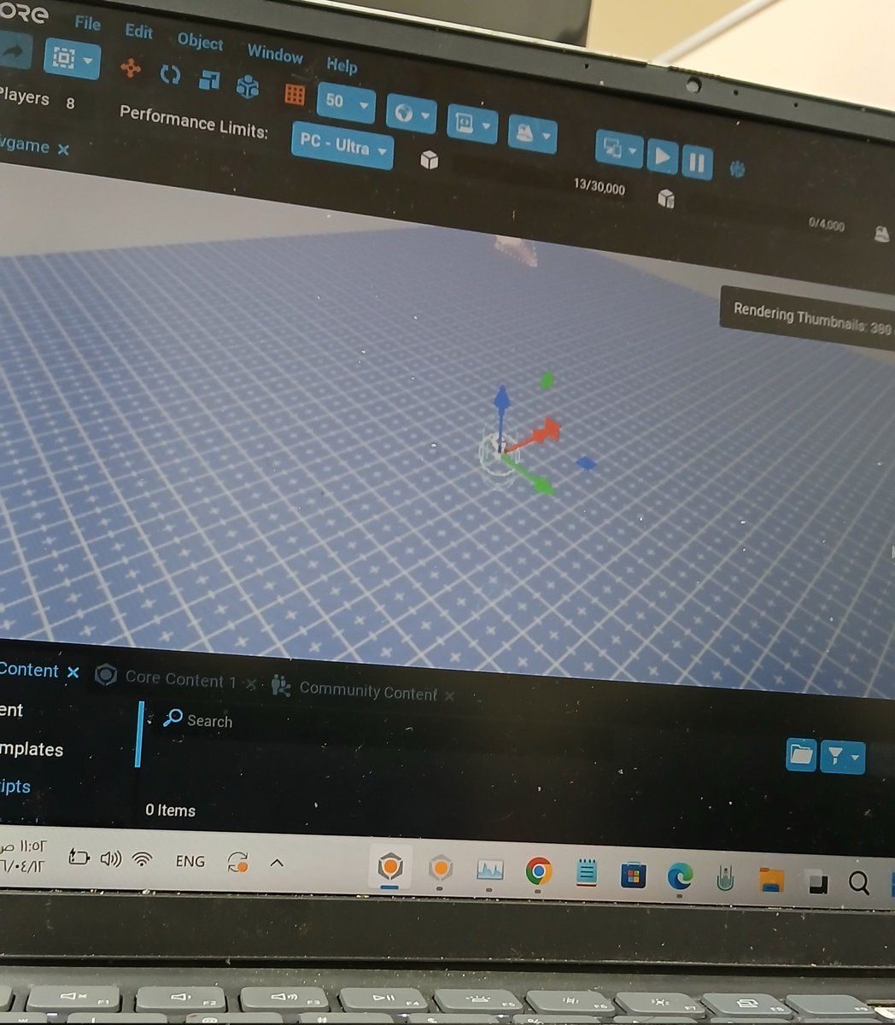Viewport: 895px width, 1025px height.
Task: Open the globe view mode dropdown
Action: tap(411, 114)
